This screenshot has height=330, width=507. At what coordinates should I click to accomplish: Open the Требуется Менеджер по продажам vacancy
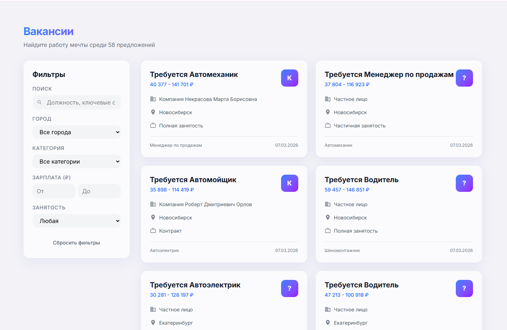[x=389, y=74]
